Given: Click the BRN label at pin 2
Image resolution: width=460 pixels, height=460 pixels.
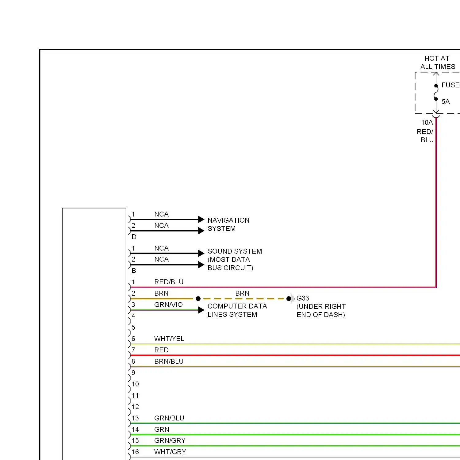Looking at the screenshot, I should click(161, 293).
